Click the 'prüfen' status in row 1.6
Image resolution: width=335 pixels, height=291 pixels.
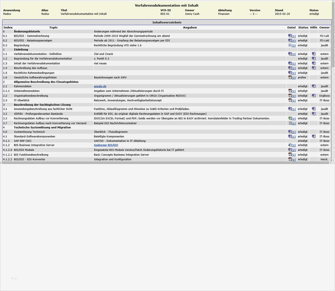coord(302,78)
